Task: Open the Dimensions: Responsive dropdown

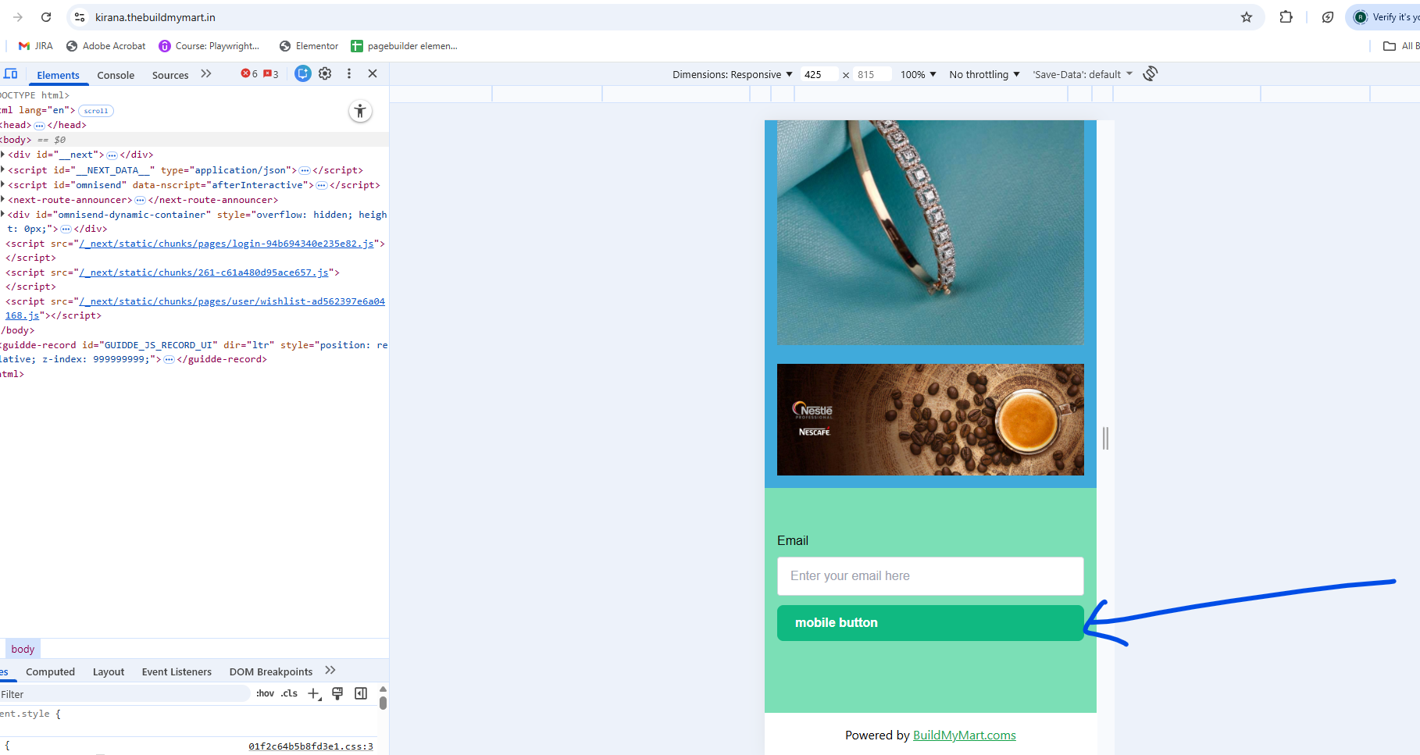Action: (x=732, y=74)
